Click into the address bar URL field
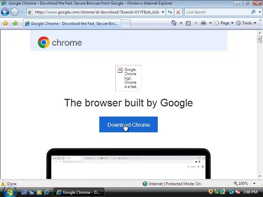 (97, 12)
